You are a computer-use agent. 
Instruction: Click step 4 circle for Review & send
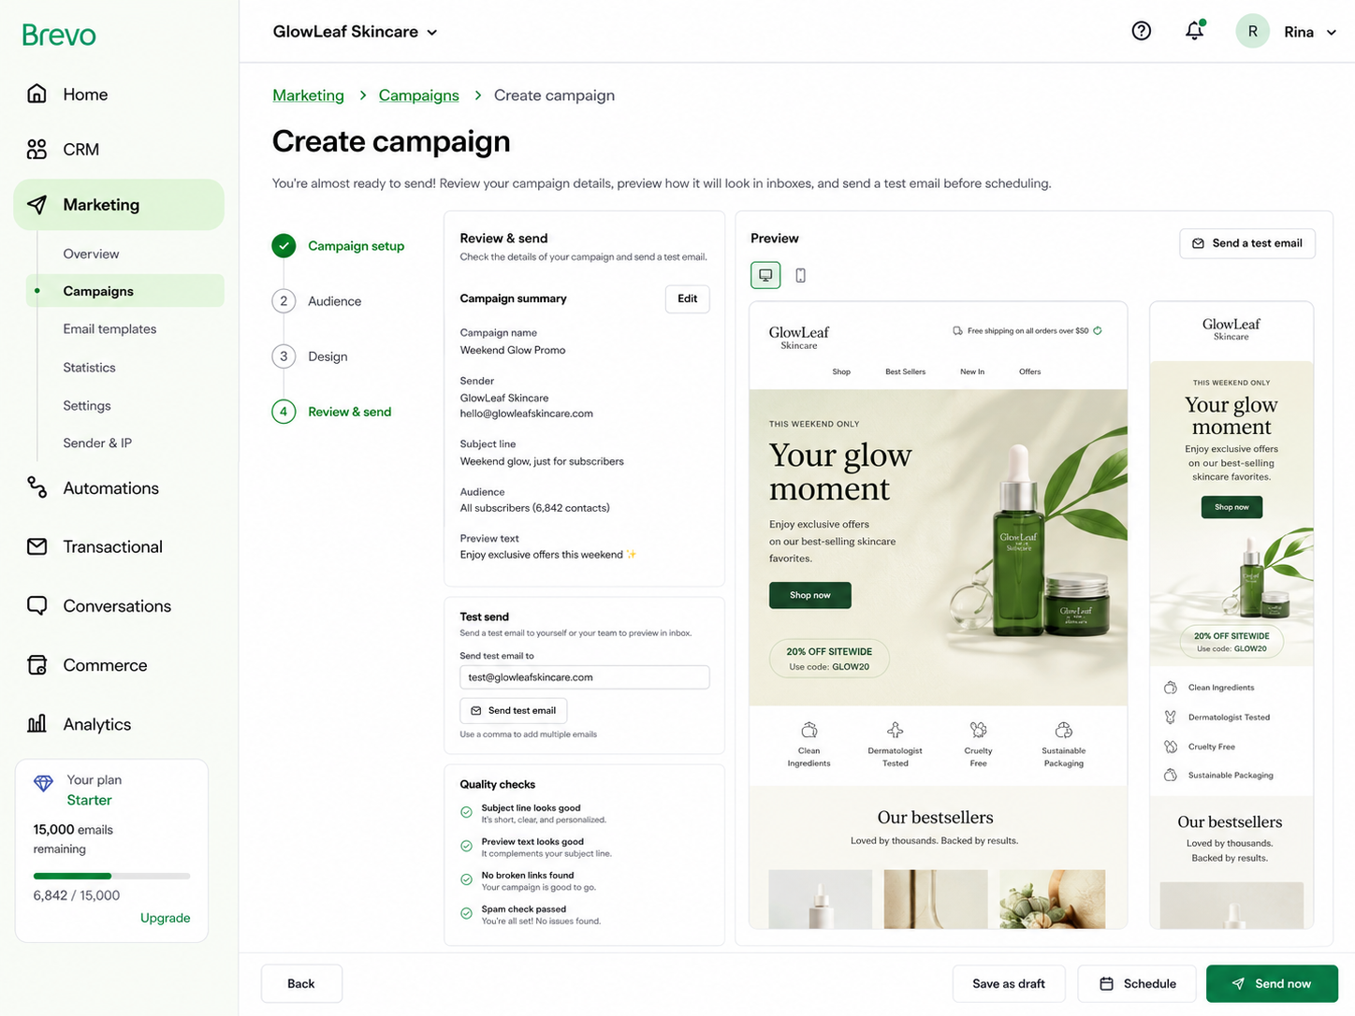point(284,412)
